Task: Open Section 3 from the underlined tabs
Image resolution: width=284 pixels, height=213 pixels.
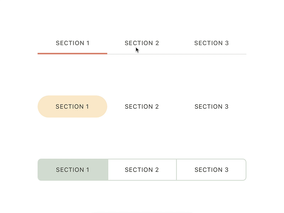Action: click(211, 43)
